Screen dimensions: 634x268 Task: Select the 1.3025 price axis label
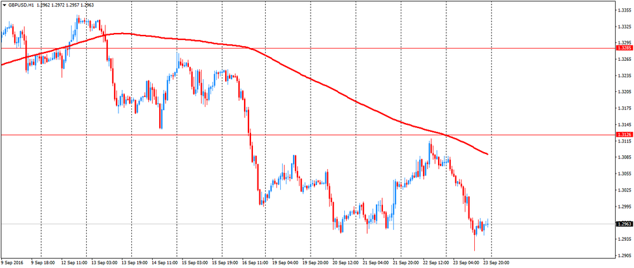tap(624, 189)
